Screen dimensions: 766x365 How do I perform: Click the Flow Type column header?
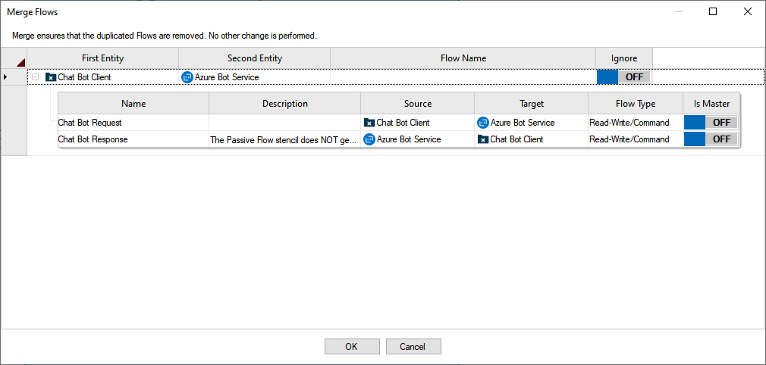(636, 104)
